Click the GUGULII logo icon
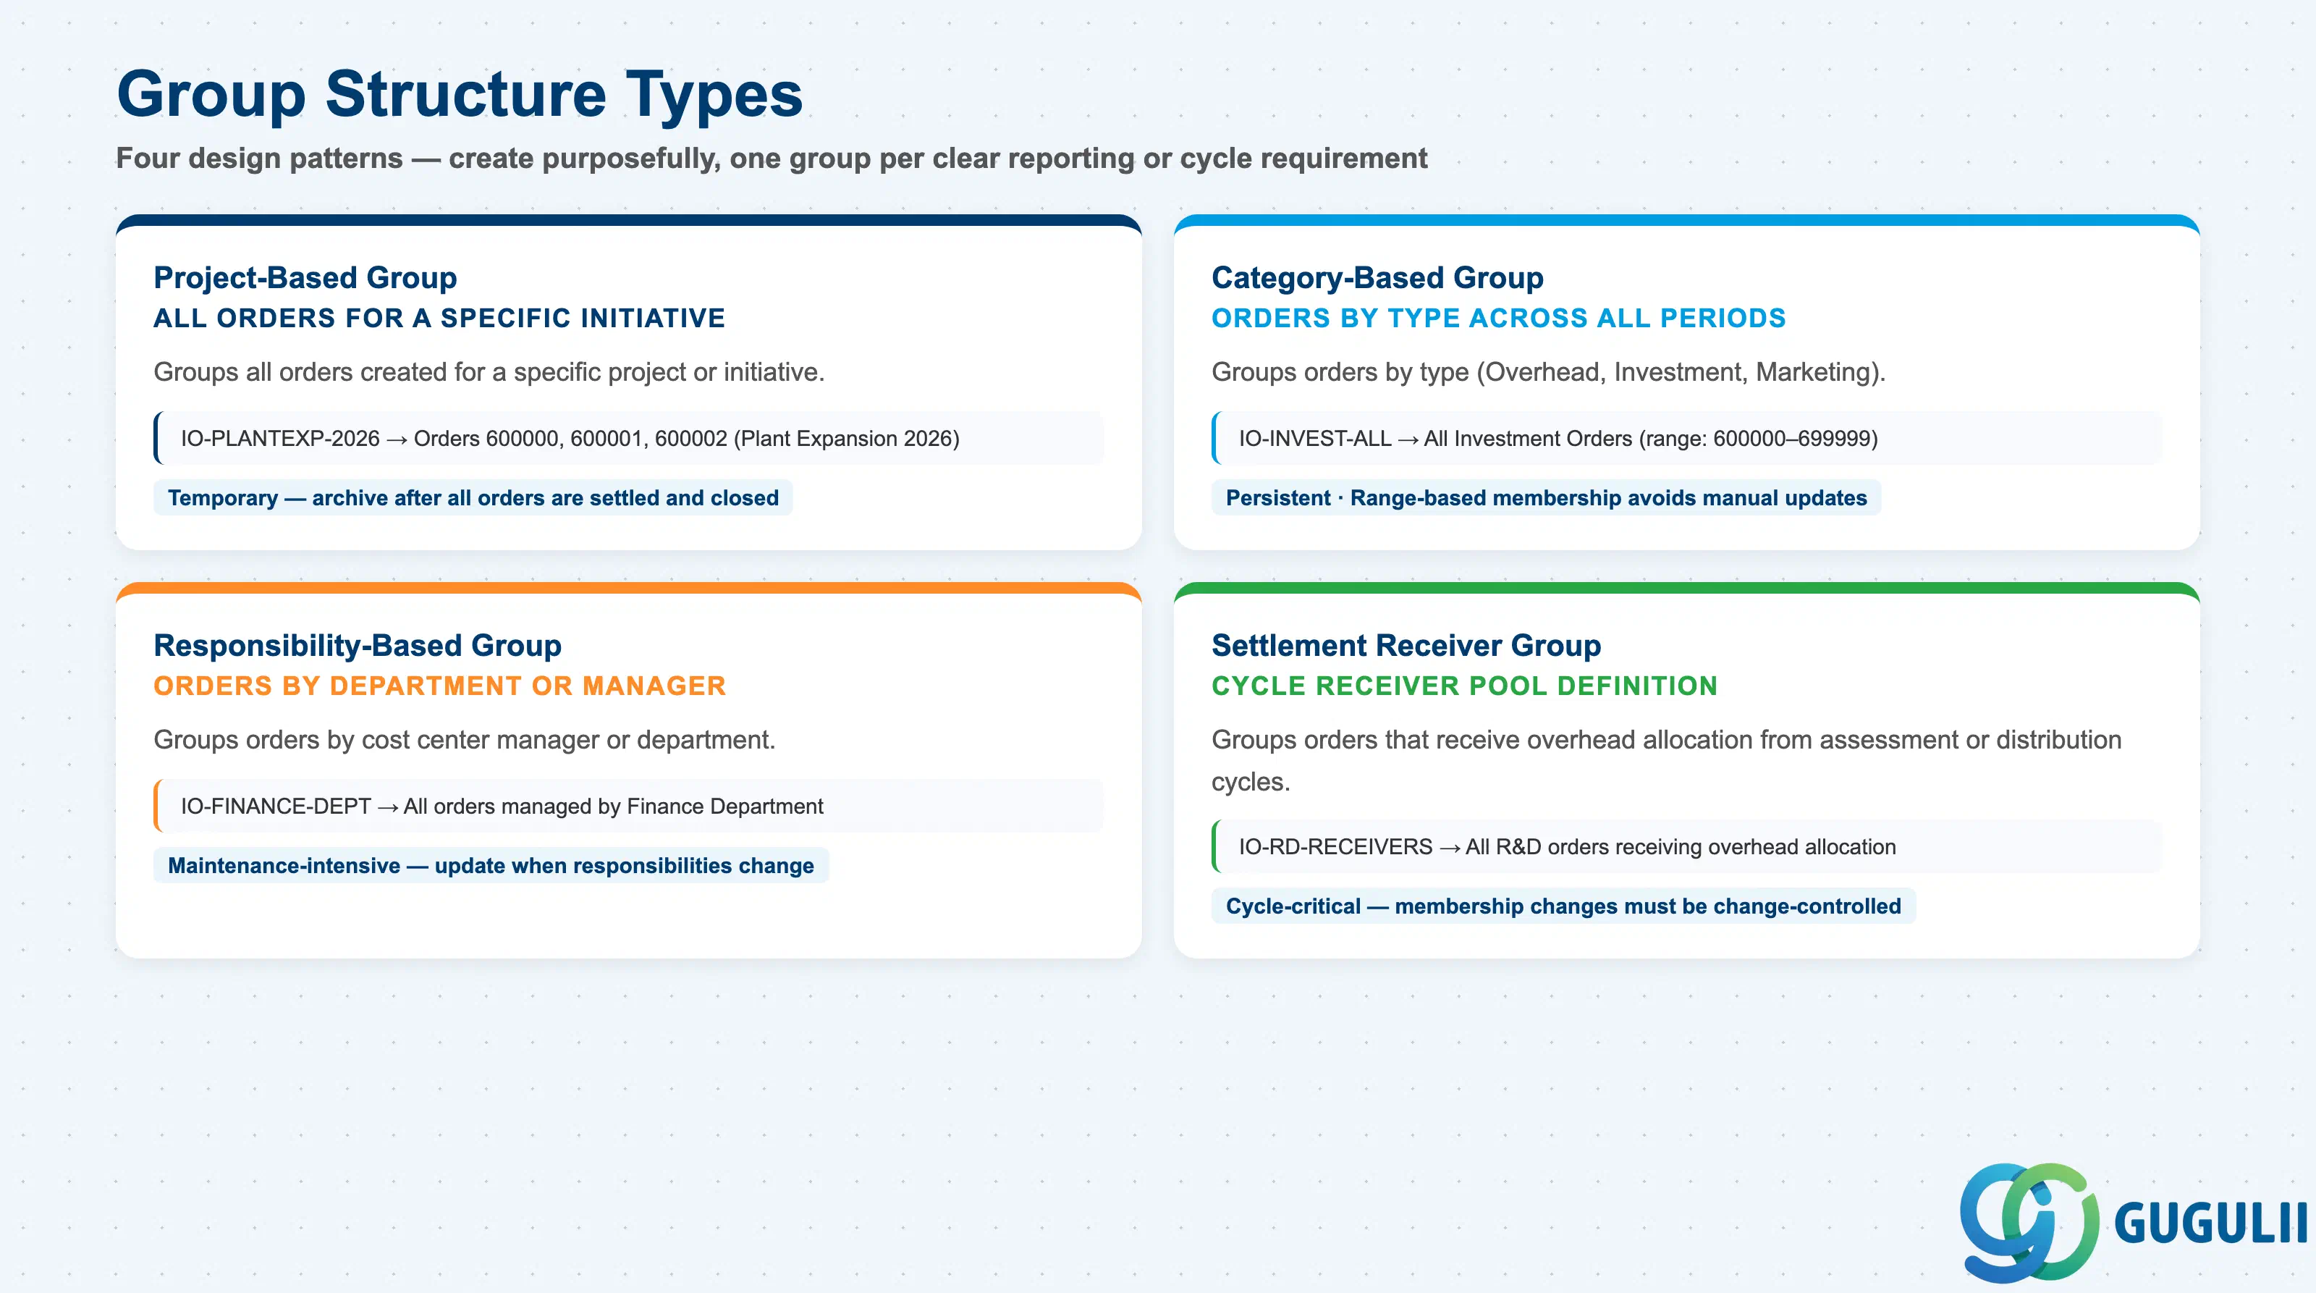2316x1293 pixels. coord(2029,1221)
